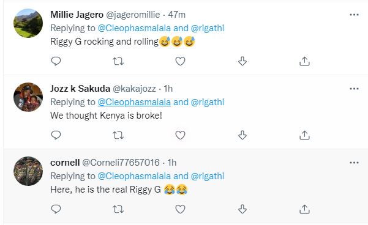Open more options on Millie Jagero's tweet
The image size is (368, 225).
[x=354, y=15]
